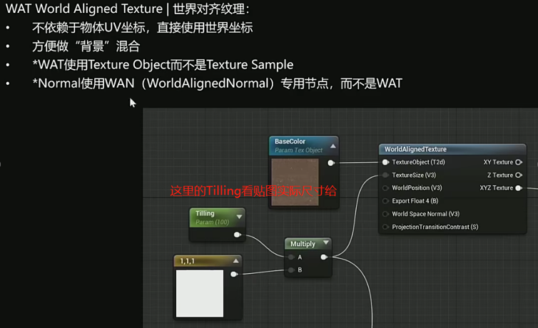This screenshot has width=538, height=328.
Task: Click the Tilling parameter output pin
Action: pyautogui.click(x=238, y=234)
